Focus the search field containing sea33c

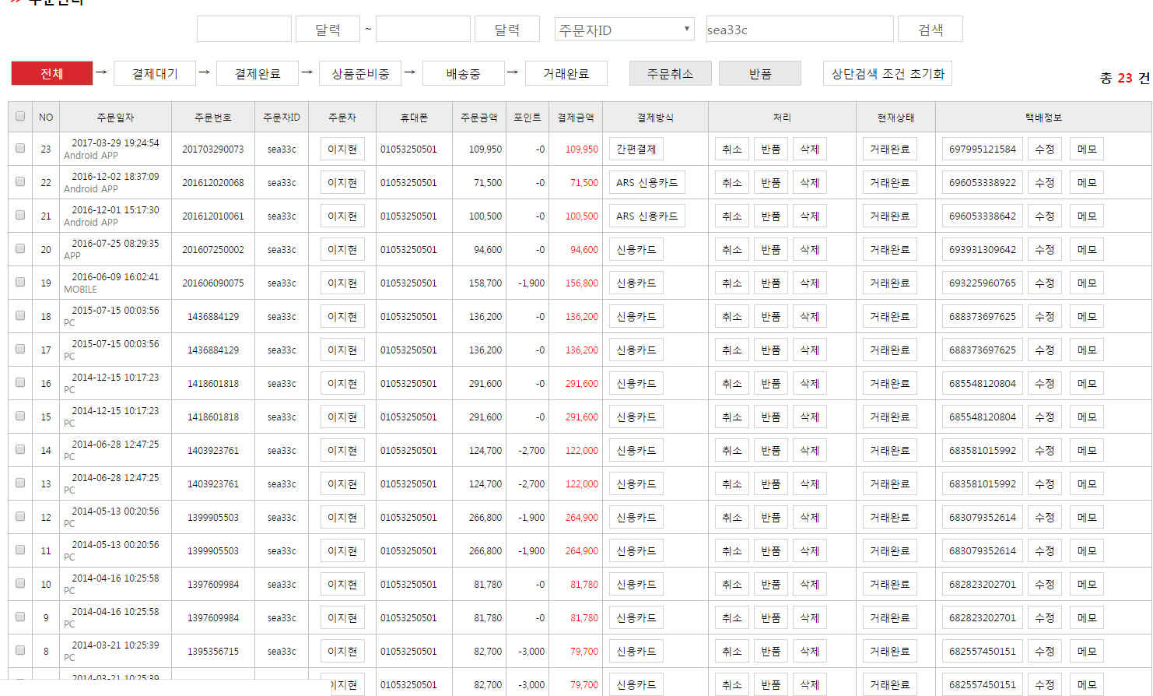click(800, 29)
